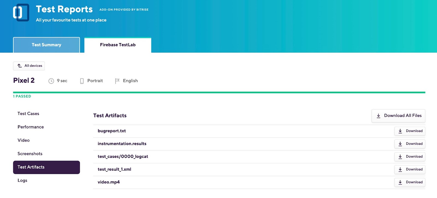Click download arrow icon for video.mp4
This screenshot has width=437, height=198.
(400, 182)
